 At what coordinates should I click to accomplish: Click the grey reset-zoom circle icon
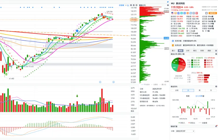click(x=131, y=5)
